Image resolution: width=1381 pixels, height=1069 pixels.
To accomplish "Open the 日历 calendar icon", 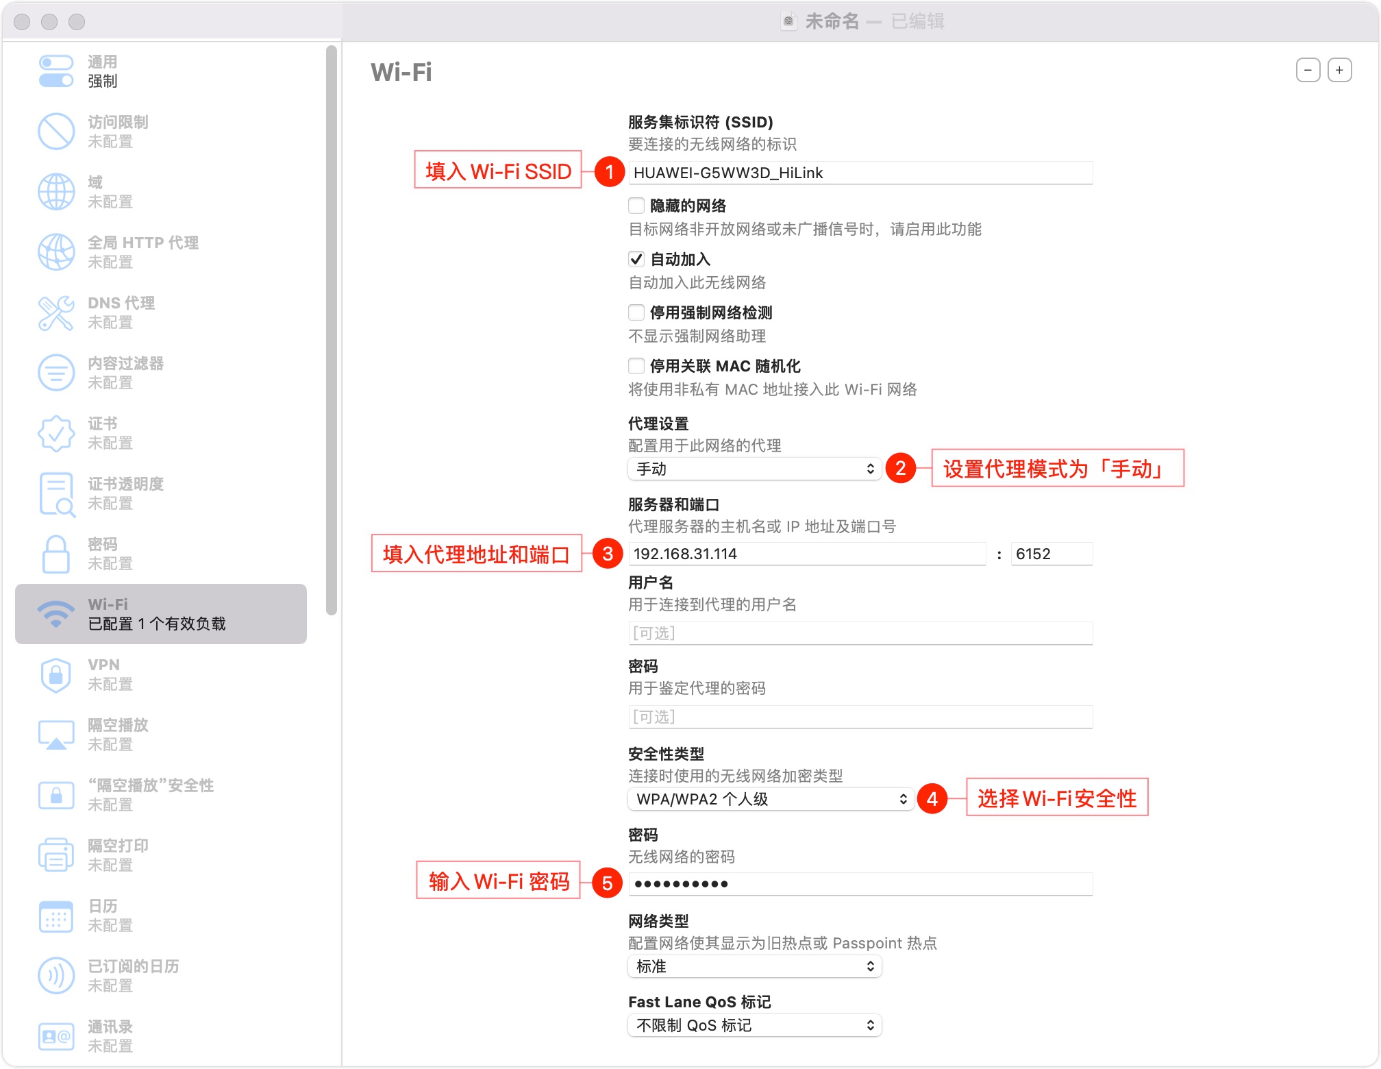I will tap(56, 916).
